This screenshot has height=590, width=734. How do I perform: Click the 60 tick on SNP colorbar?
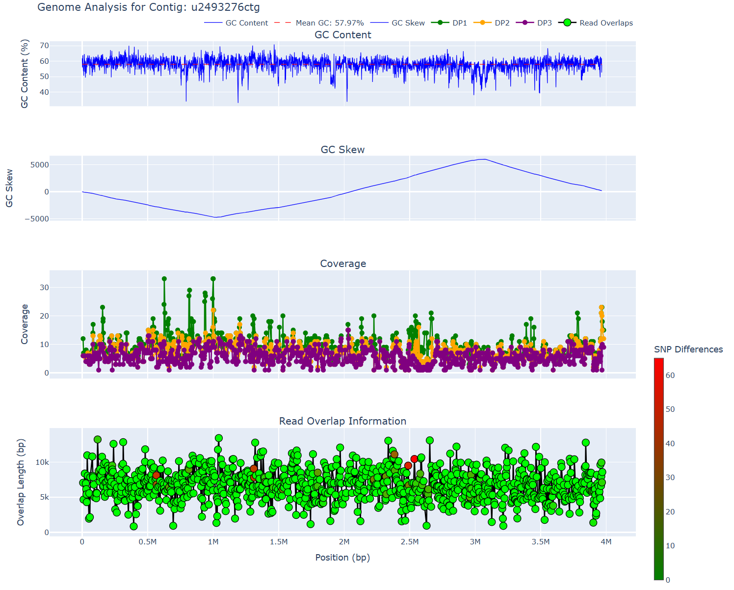pos(670,375)
